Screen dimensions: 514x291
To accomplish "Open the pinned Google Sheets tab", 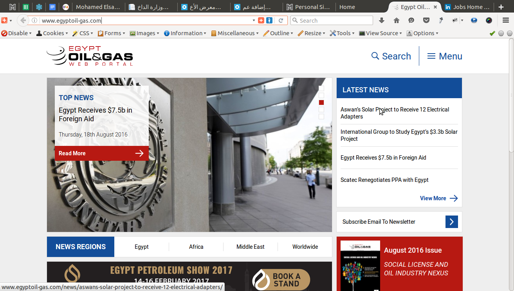I will coord(26,7).
